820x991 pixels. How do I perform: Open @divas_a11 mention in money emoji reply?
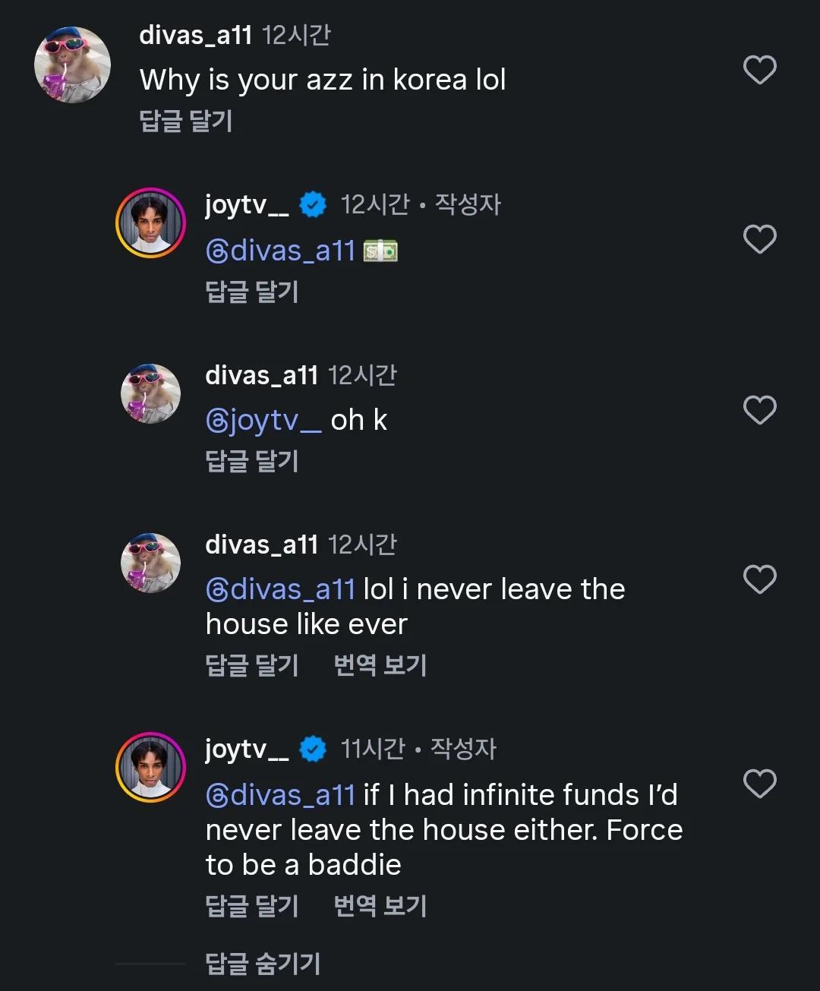[x=280, y=251]
